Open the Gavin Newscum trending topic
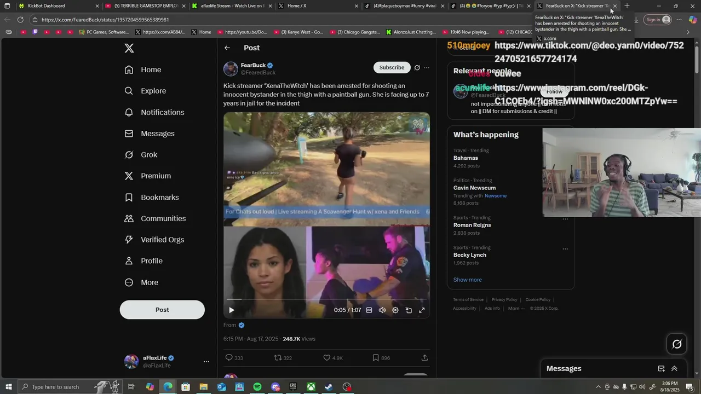This screenshot has height=394, width=701. click(474, 188)
